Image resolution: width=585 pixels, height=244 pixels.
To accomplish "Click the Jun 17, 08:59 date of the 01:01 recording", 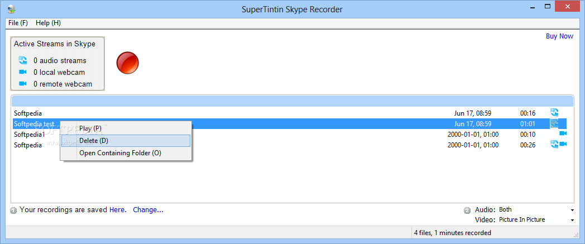I will click(473, 124).
